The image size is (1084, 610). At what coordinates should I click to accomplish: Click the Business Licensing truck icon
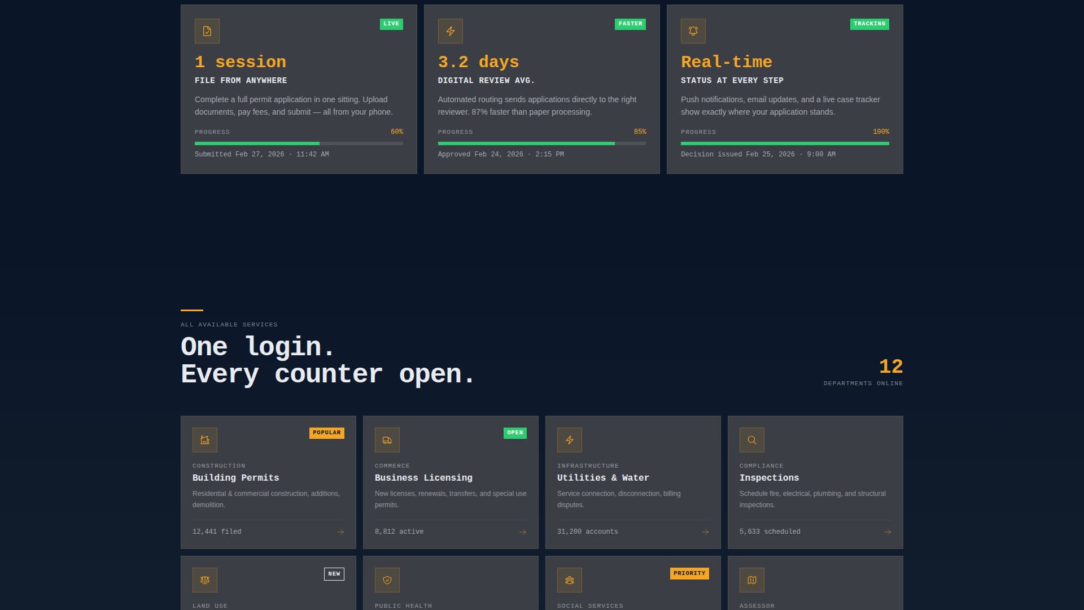387,440
